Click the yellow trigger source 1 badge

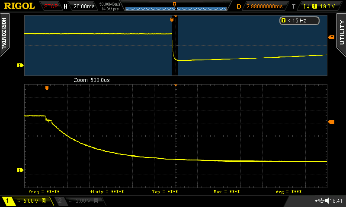(x=314, y=6)
